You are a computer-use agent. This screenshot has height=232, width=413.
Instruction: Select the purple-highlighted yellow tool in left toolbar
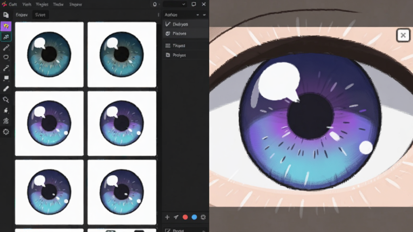[6, 26]
